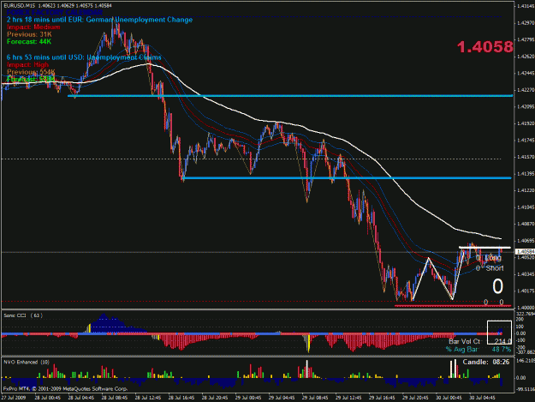The width and height of the screenshot is (535, 402).
Task: Click the "29 Jul 04:45" time axis label
Action: click(x=282, y=398)
